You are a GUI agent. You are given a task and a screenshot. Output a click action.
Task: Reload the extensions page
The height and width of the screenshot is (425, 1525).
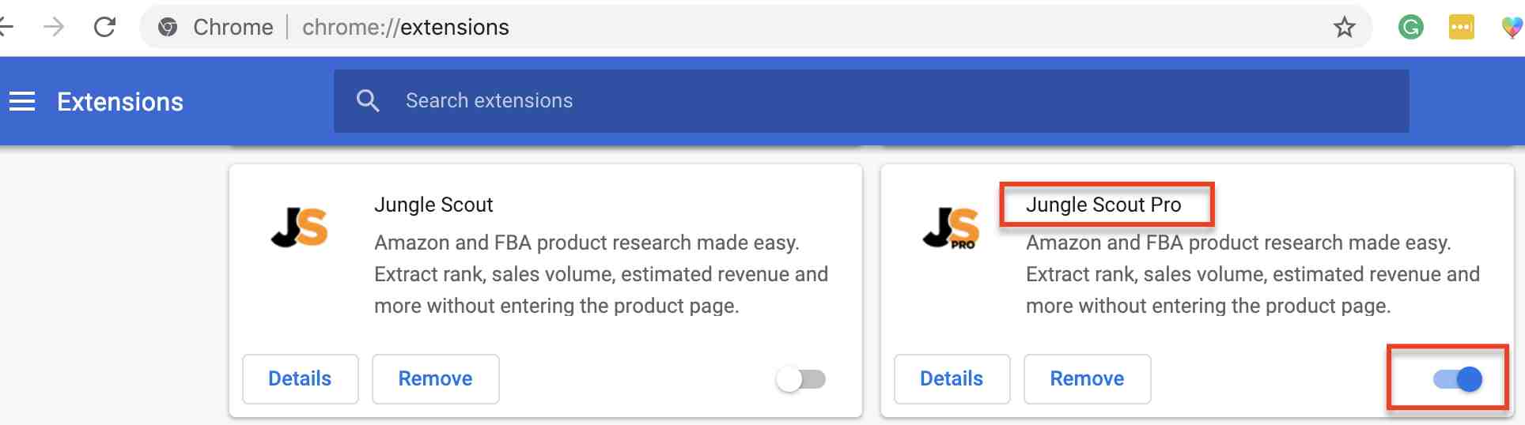click(104, 28)
